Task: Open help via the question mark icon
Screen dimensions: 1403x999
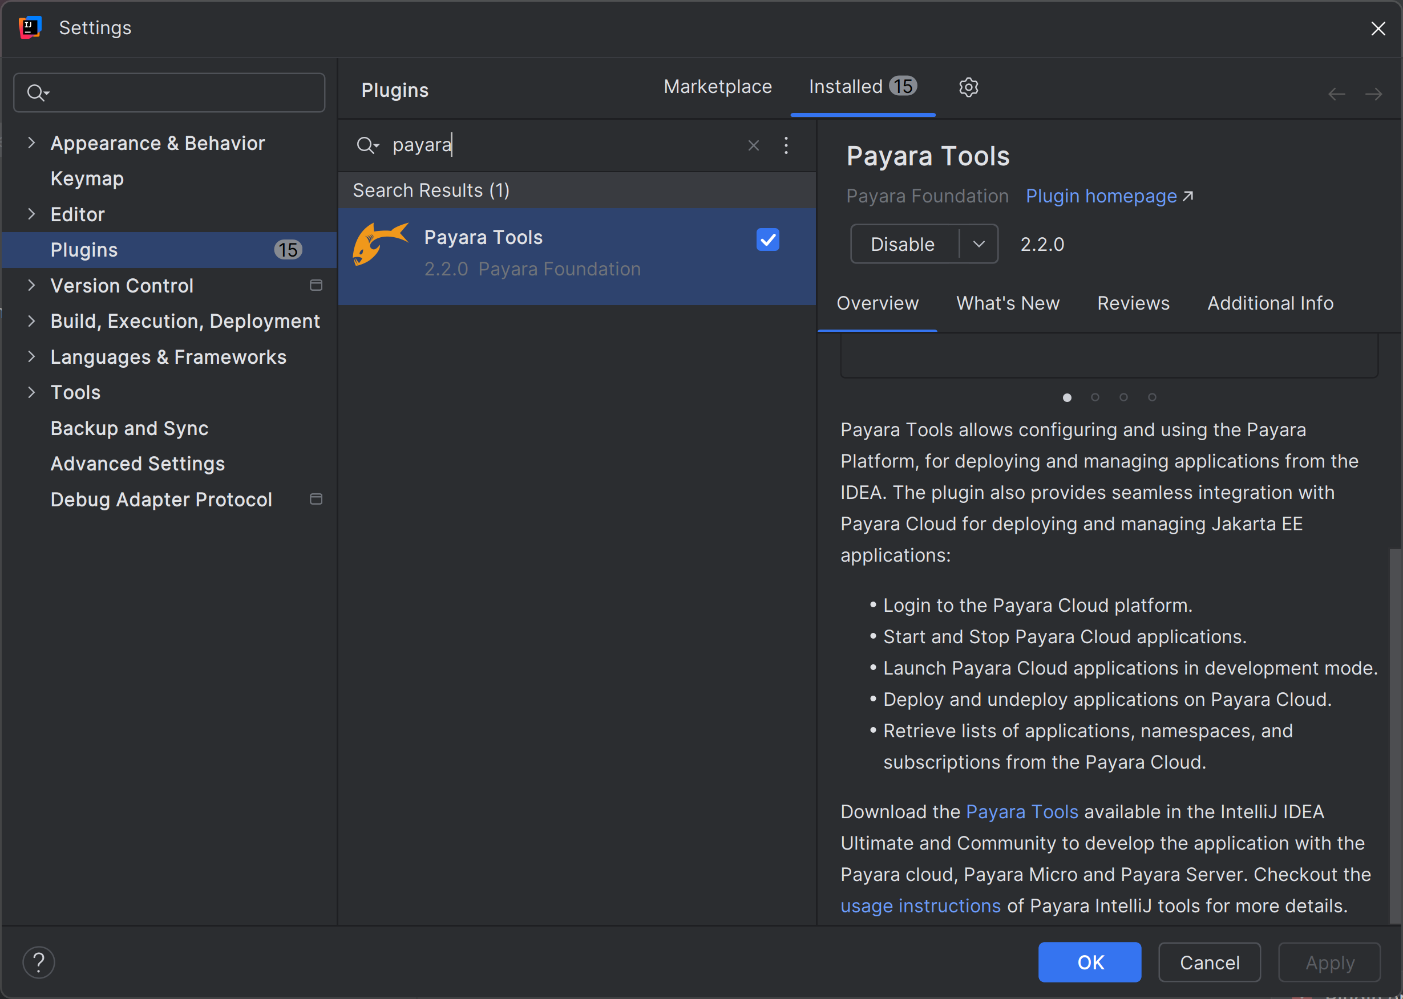Action: [x=38, y=961]
